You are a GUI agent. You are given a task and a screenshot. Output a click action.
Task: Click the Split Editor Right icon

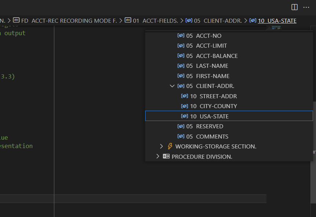point(294,7)
